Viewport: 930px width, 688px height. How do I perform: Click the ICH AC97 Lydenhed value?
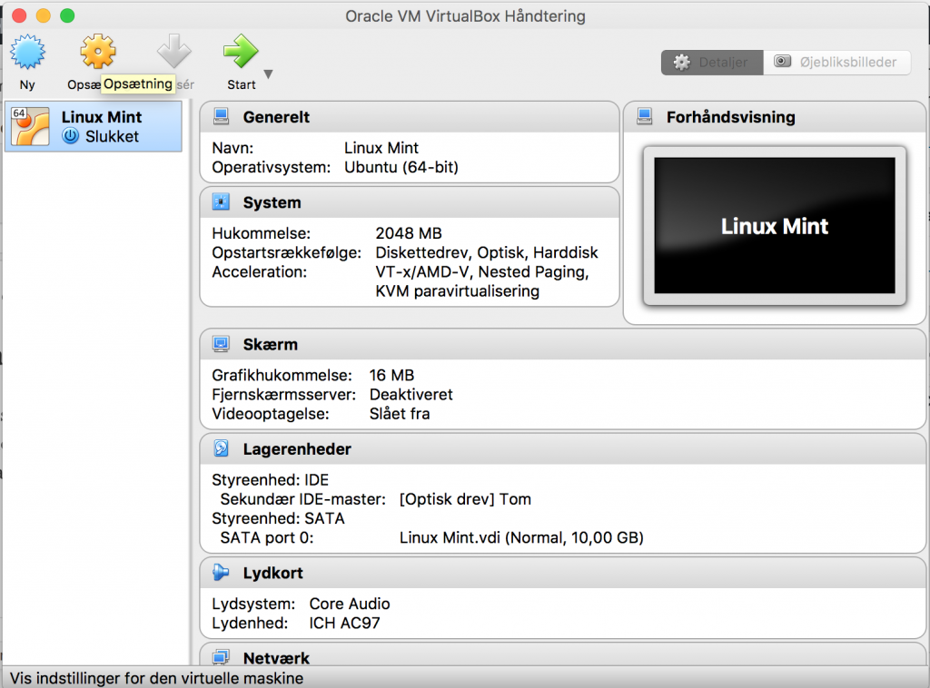point(344,623)
